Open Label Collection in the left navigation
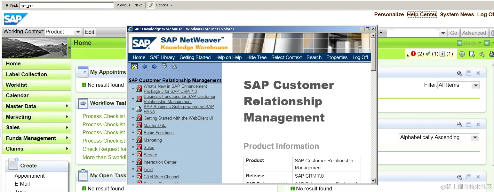 pos(36,74)
